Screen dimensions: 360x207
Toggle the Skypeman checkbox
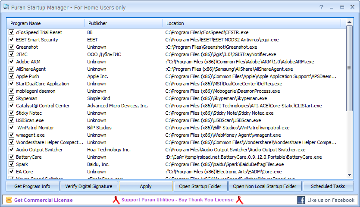point(12,98)
